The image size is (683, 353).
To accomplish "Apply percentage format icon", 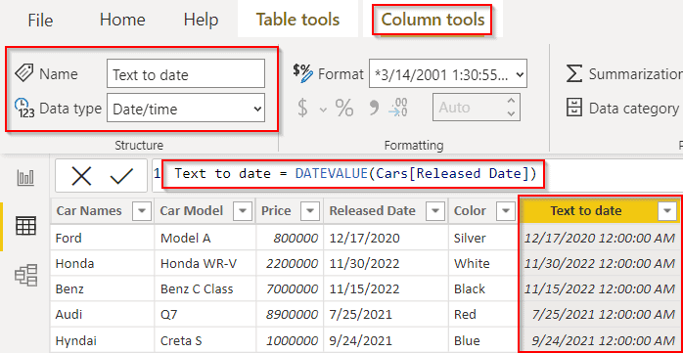I will point(344,108).
